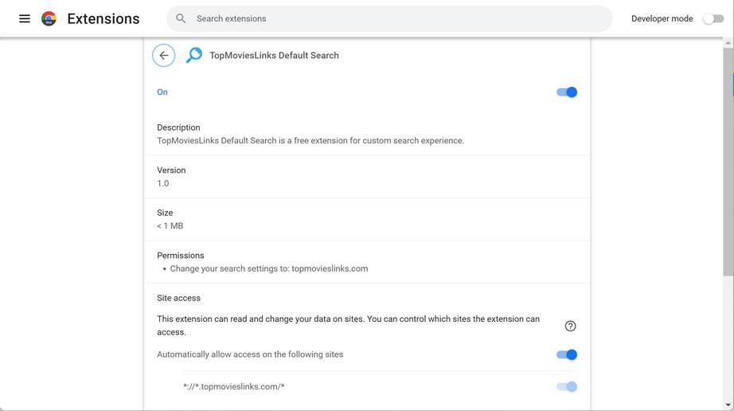Screen dimensions: 734x411
Task: Click the search magnifier icon
Action: pyautogui.click(x=181, y=18)
